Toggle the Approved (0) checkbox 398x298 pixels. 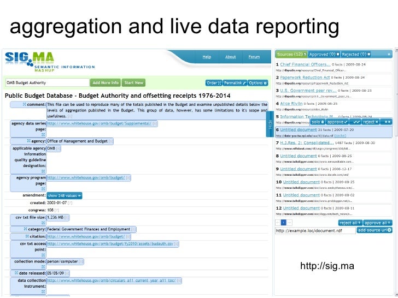[x=338, y=54]
